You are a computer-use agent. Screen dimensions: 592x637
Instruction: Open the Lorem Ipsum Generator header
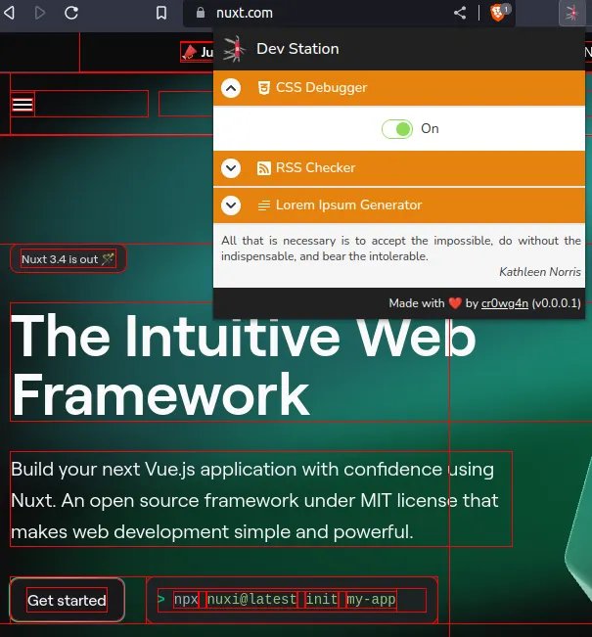point(399,205)
